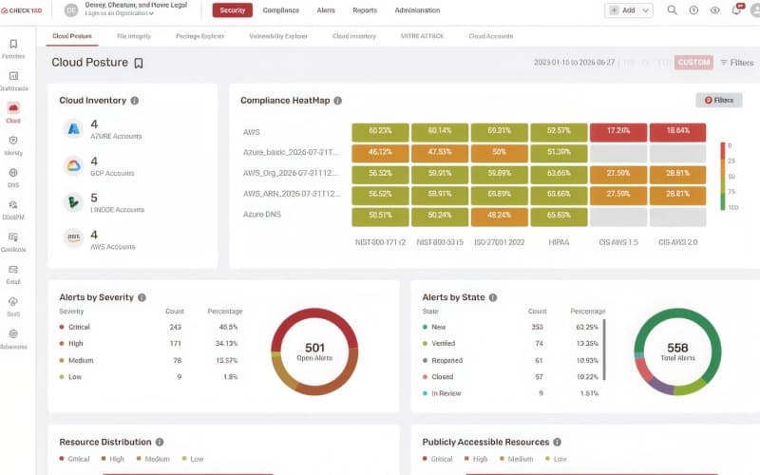Switch to the Cloud Accounts tab
Viewport: 760px width, 475px height.
tap(490, 36)
